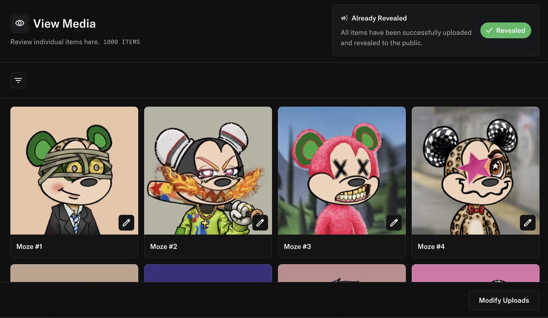Image resolution: width=548 pixels, height=318 pixels.
Task: Click the Modify Uploads button
Action: (504, 300)
